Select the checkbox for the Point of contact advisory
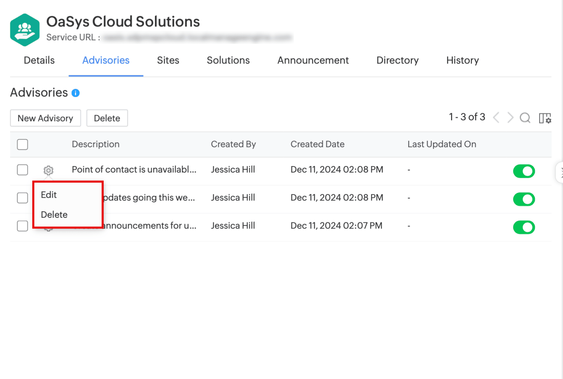 click(x=23, y=170)
